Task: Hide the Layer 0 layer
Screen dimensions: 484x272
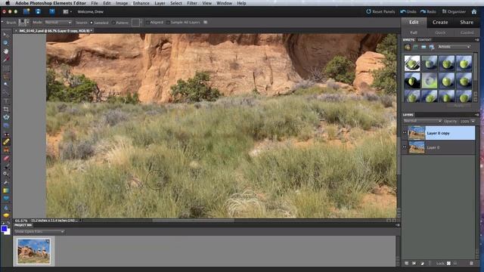Action: click(x=405, y=147)
